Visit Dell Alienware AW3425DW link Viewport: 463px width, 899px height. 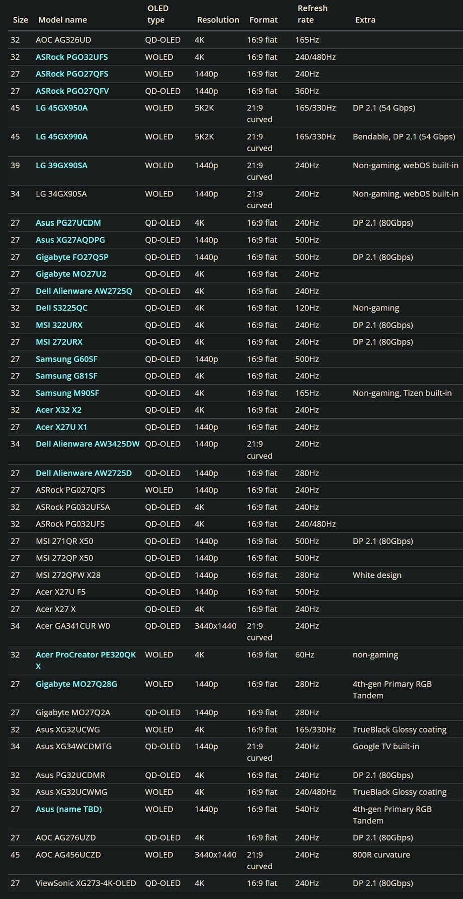[x=88, y=444]
